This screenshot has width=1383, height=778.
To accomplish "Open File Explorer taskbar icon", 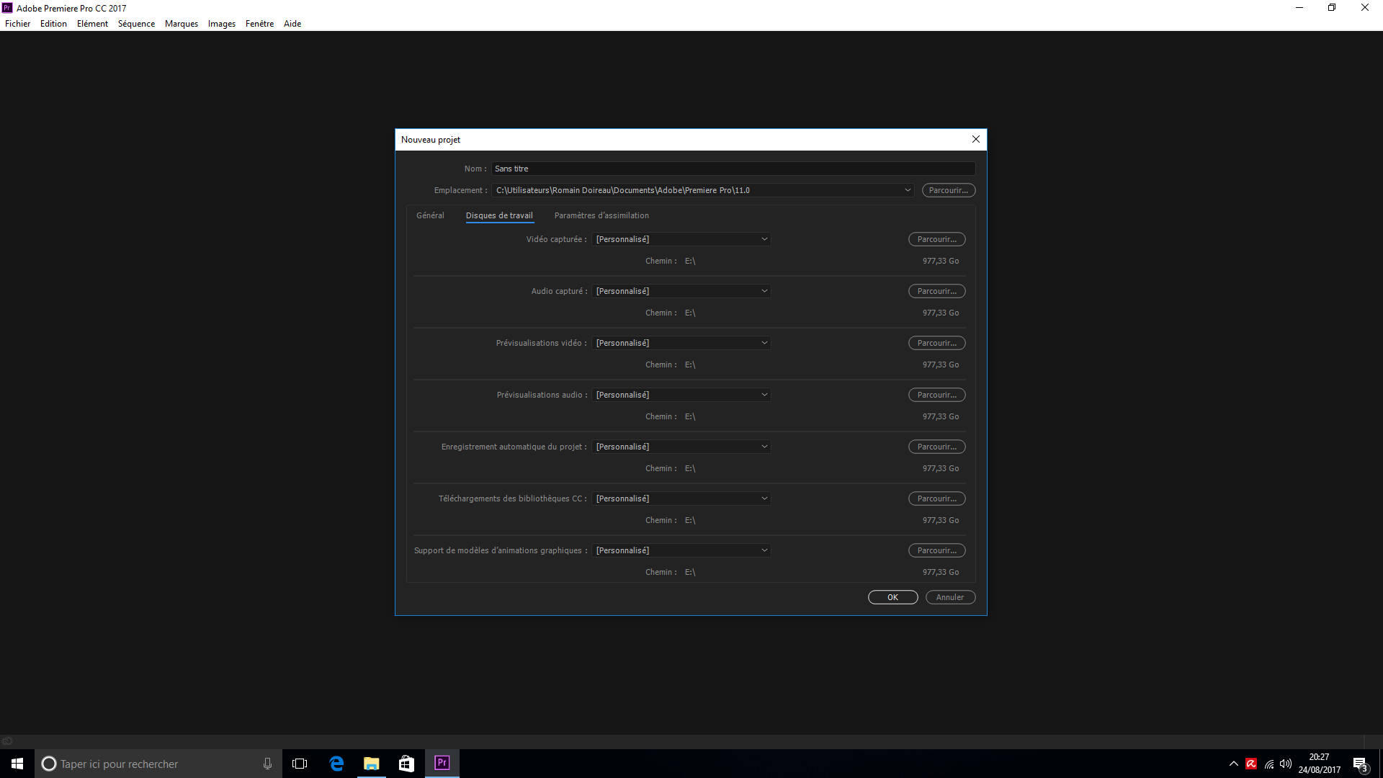I will tap(372, 764).
